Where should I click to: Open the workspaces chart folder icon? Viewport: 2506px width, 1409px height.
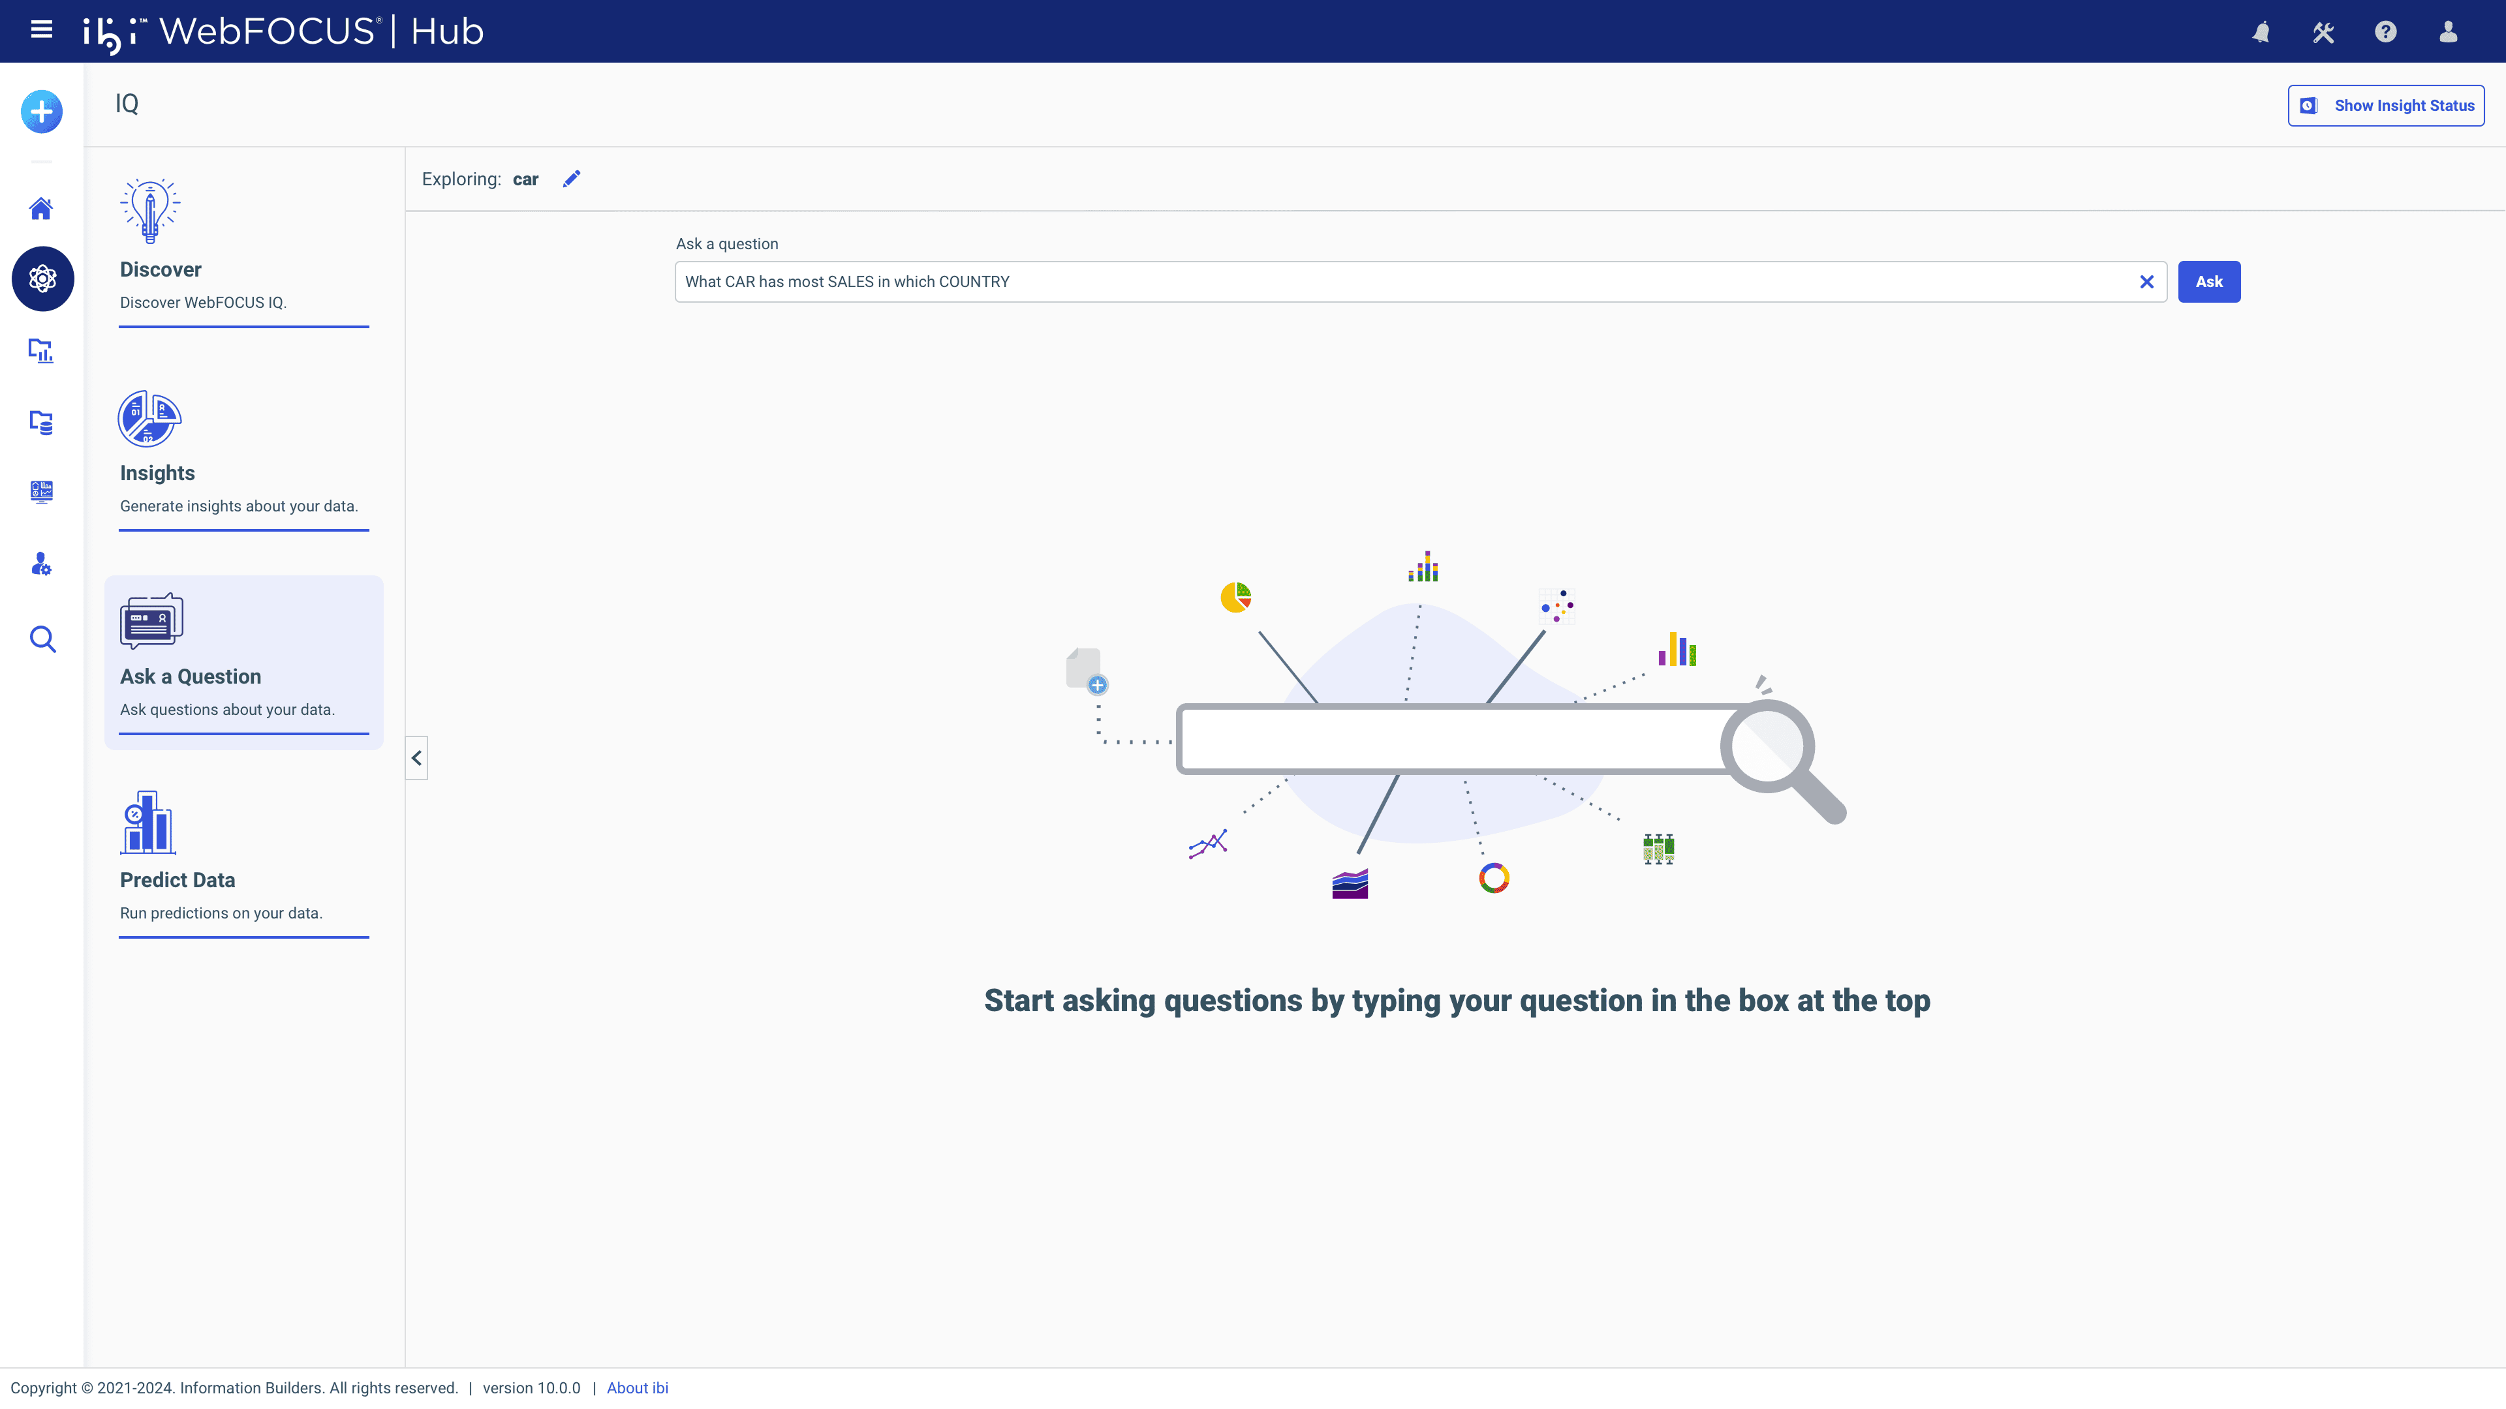click(x=41, y=350)
